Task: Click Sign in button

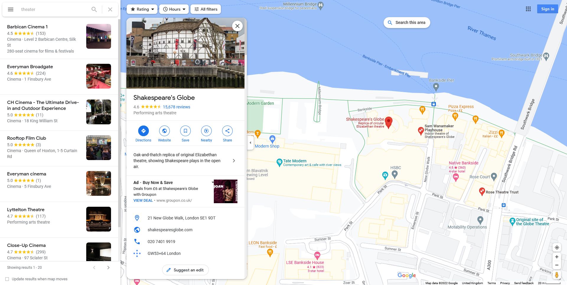Action: (x=548, y=9)
